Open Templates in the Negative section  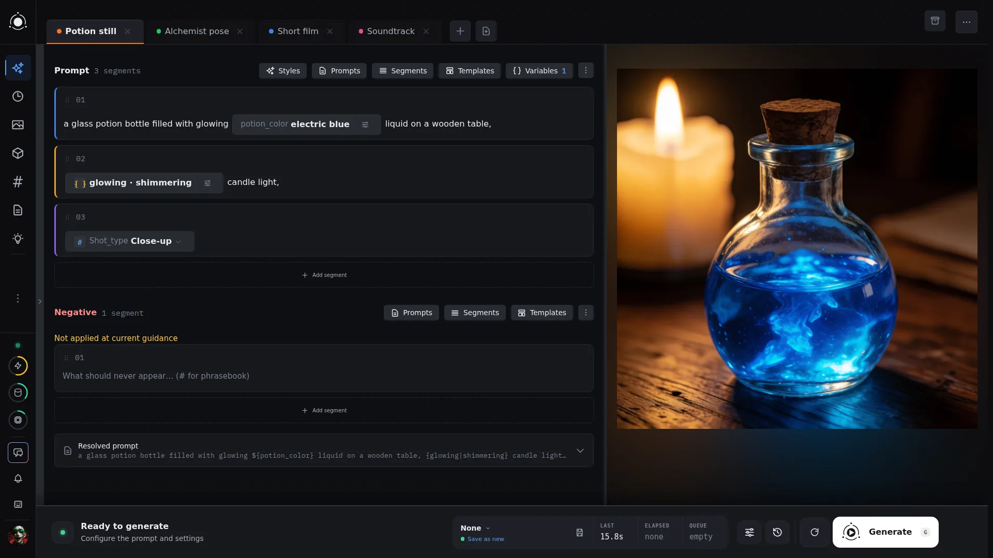click(x=542, y=313)
